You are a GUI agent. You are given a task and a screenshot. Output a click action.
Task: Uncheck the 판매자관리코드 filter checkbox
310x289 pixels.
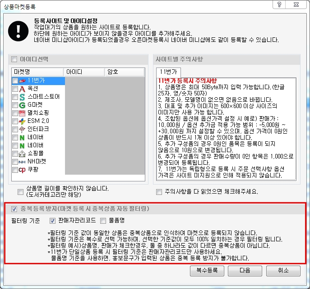[x=52, y=221]
